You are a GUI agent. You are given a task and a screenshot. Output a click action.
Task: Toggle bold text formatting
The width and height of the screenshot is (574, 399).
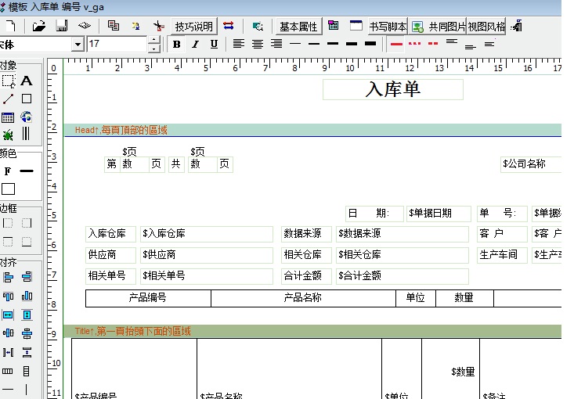tap(176, 45)
